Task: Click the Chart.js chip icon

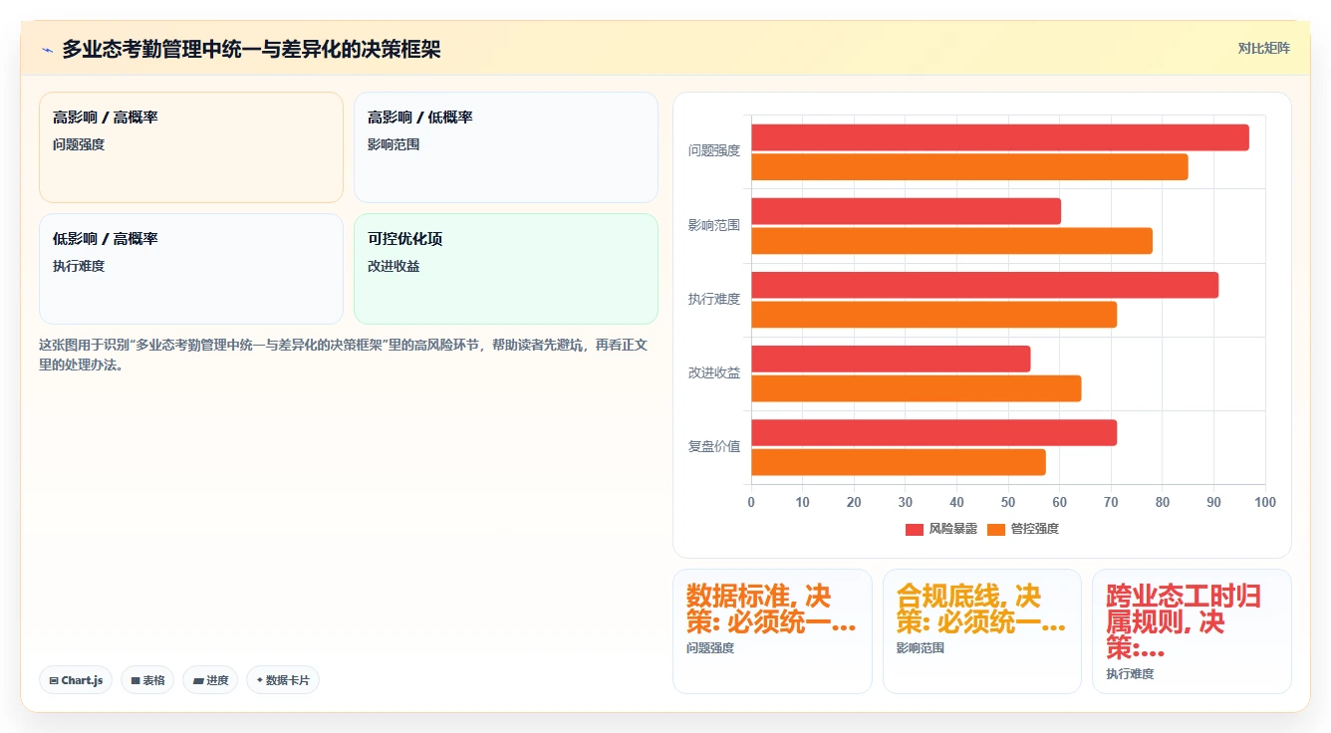Action: tap(54, 681)
